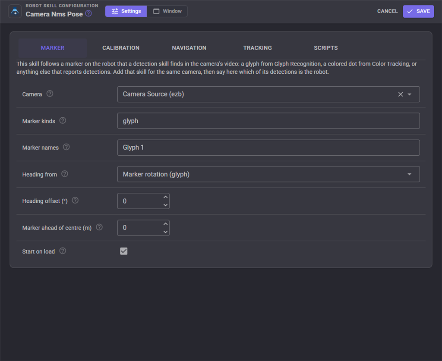Edit the Marker names text field
The width and height of the screenshot is (442, 361).
tap(268, 148)
